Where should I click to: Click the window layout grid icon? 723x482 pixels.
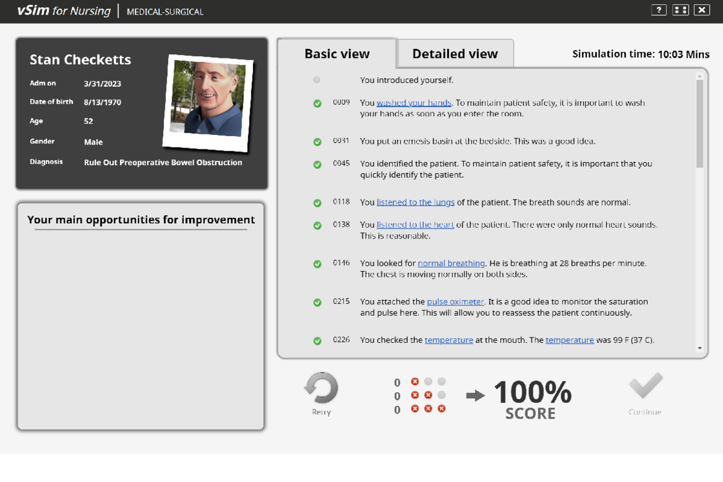pyautogui.click(x=680, y=10)
